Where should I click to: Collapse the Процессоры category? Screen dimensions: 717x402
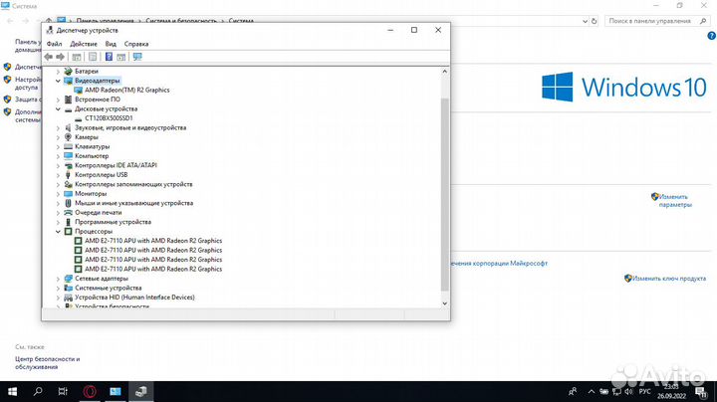click(57, 231)
